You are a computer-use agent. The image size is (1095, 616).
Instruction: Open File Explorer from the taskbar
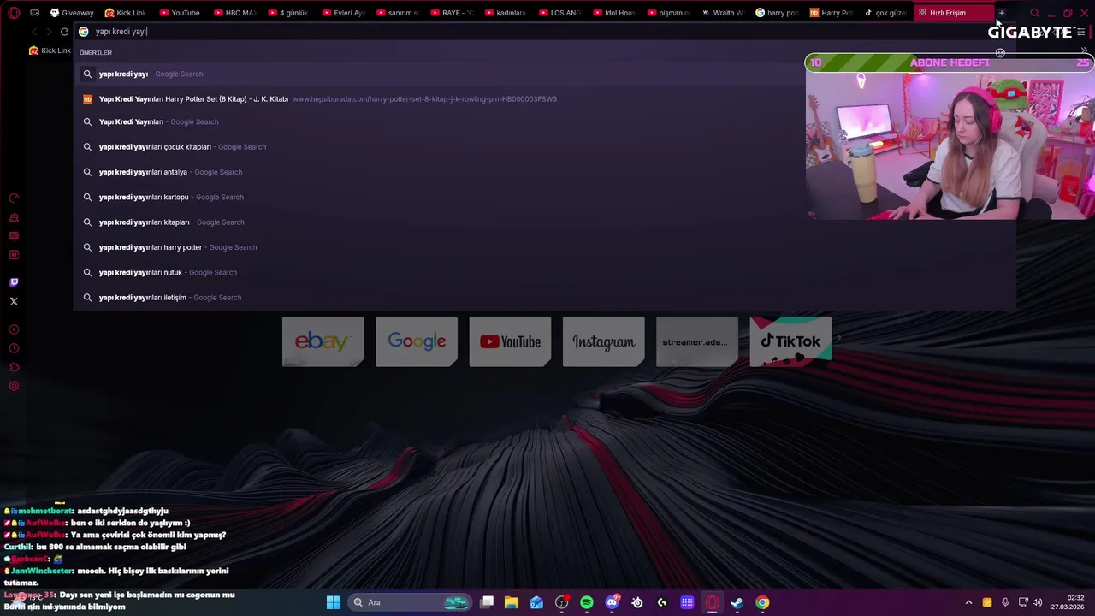point(512,602)
